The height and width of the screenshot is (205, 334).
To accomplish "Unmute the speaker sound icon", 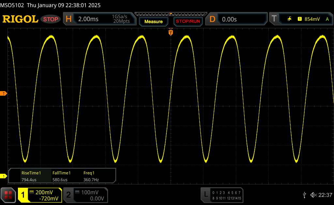I will click(313, 195).
